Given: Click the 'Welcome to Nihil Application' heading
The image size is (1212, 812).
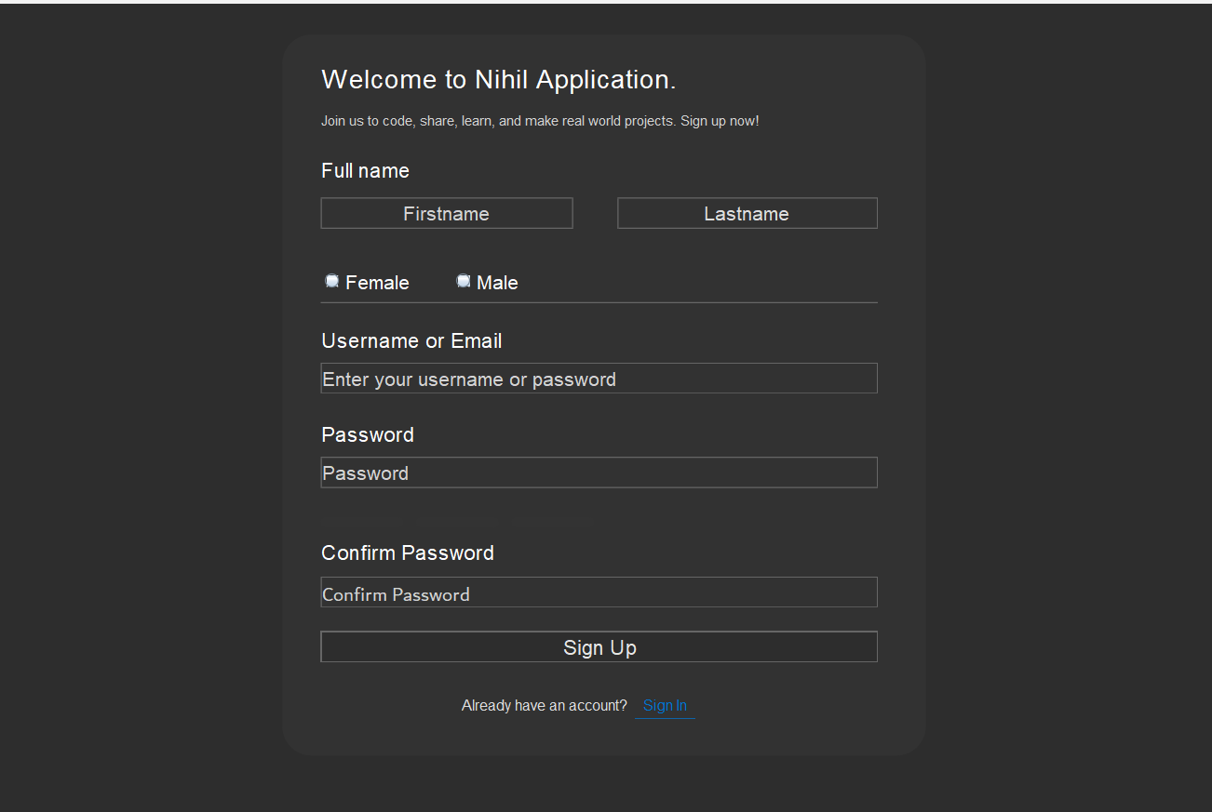Looking at the screenshot, I should (x=498, y=80).
